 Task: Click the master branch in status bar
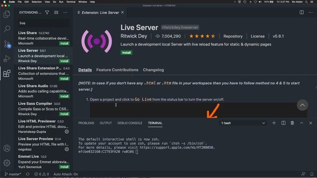[x=12, y=174]
